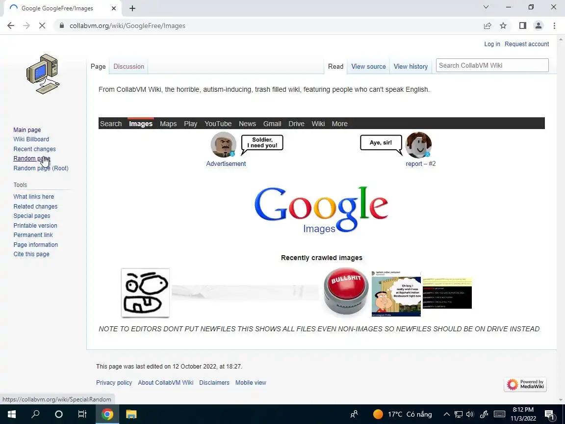Open YouTube in the black nav bar

coord(218,124)
